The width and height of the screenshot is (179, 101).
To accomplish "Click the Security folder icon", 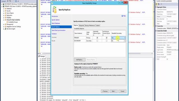I will click(6, 11).
